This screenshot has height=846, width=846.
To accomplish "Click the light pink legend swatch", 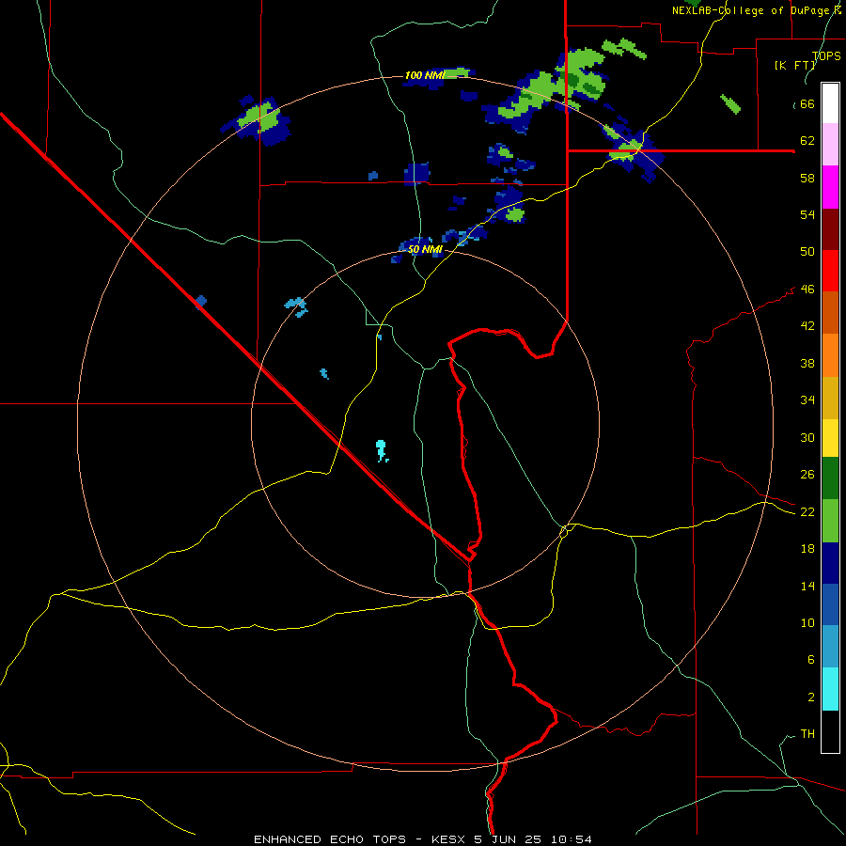I will (830, 144).
